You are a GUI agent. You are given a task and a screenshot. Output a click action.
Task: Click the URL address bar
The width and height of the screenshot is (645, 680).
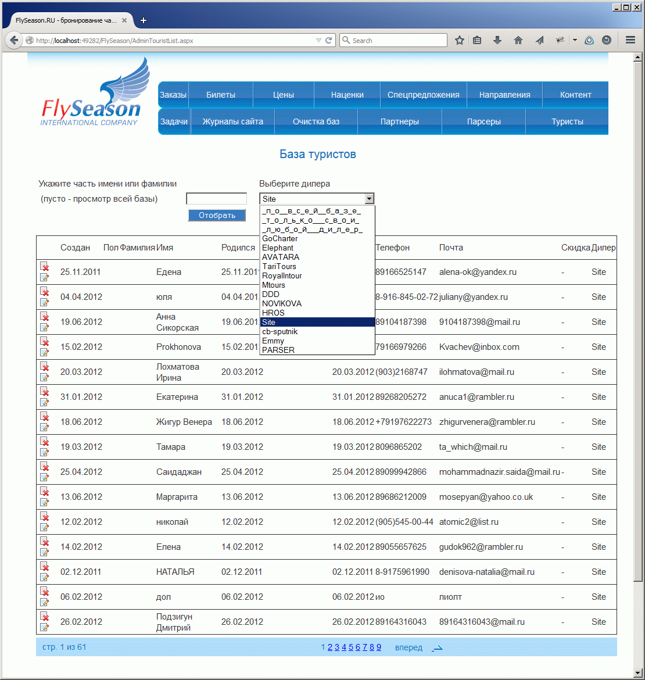(x=173, y=40)
